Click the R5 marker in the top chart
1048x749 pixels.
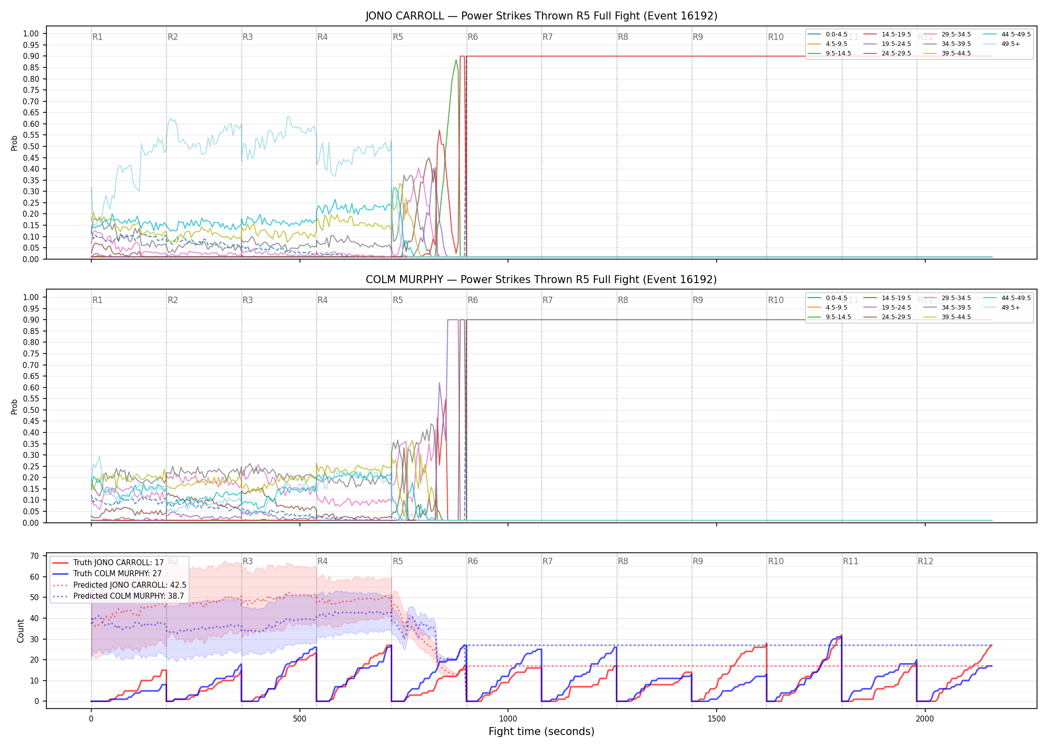point(398,37)
